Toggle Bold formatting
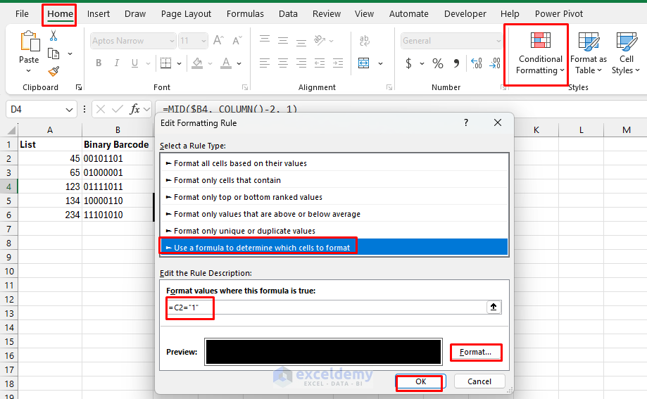Image resolution: width=647 pixels, height=399 pixels. point(99,63)
